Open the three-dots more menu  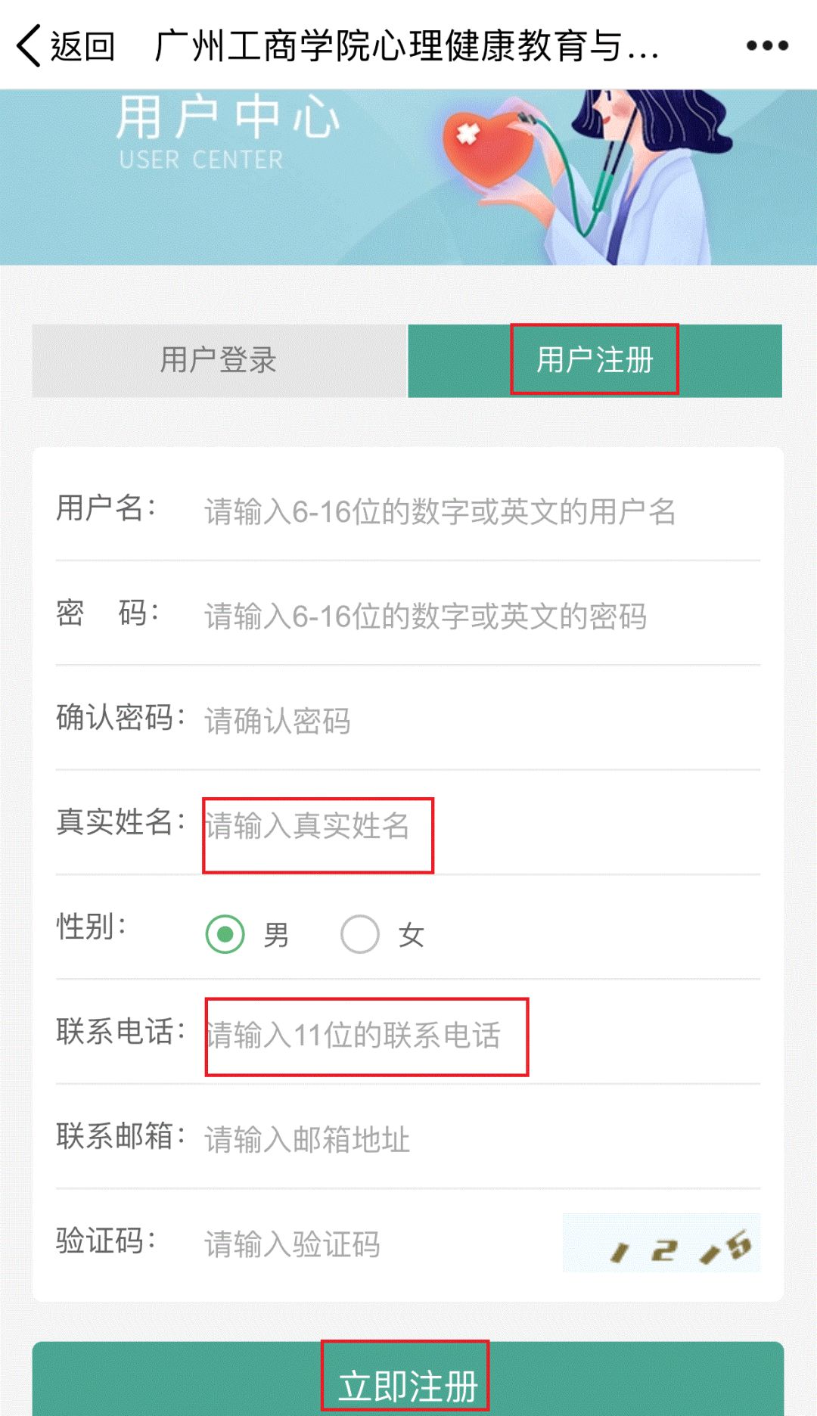point(767,46)
